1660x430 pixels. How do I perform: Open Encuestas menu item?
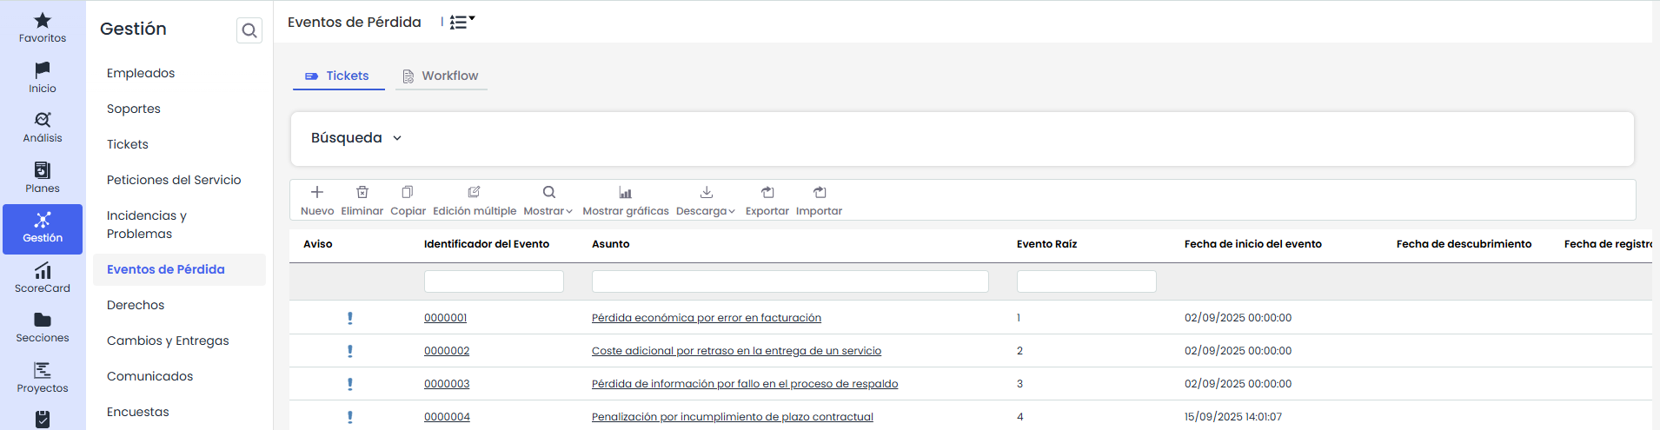(138, 412)
